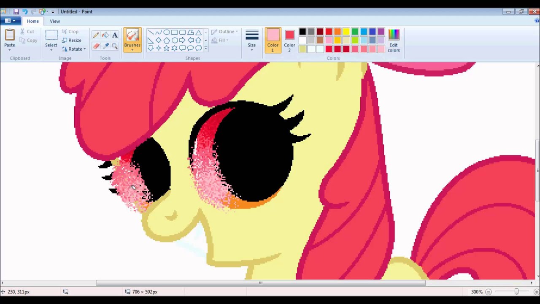Pick the black color swatch
The height and width of the screenshot is (304, 540).
coord(302,32)
